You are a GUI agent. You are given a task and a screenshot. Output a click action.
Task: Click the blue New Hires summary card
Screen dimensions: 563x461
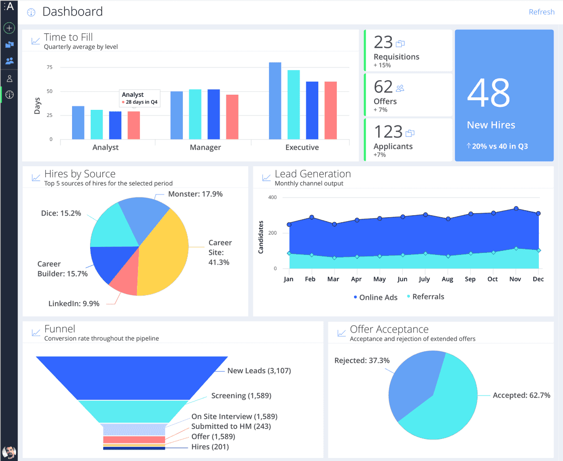pos(504,95)
